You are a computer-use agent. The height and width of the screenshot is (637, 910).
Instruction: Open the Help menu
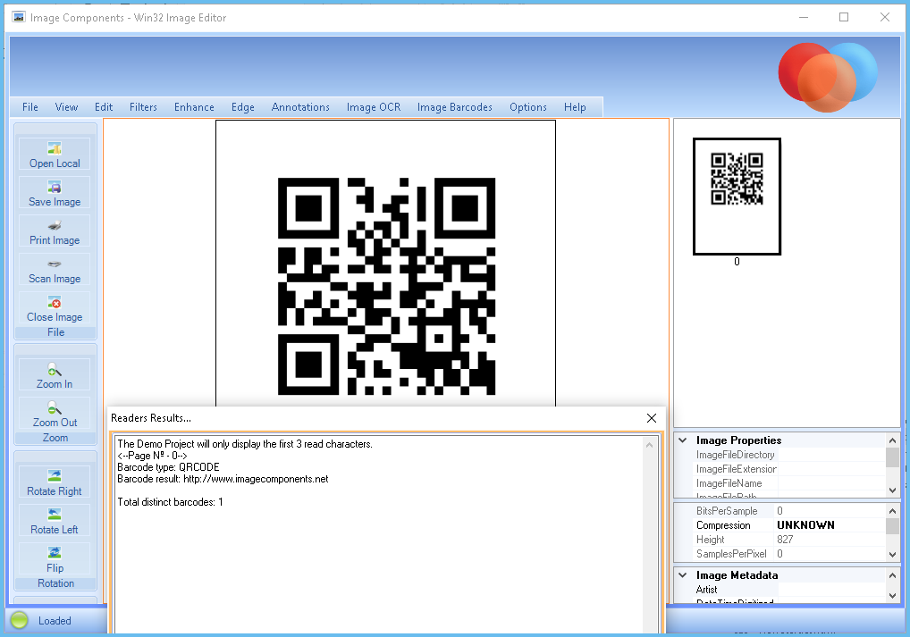[575, 107]
